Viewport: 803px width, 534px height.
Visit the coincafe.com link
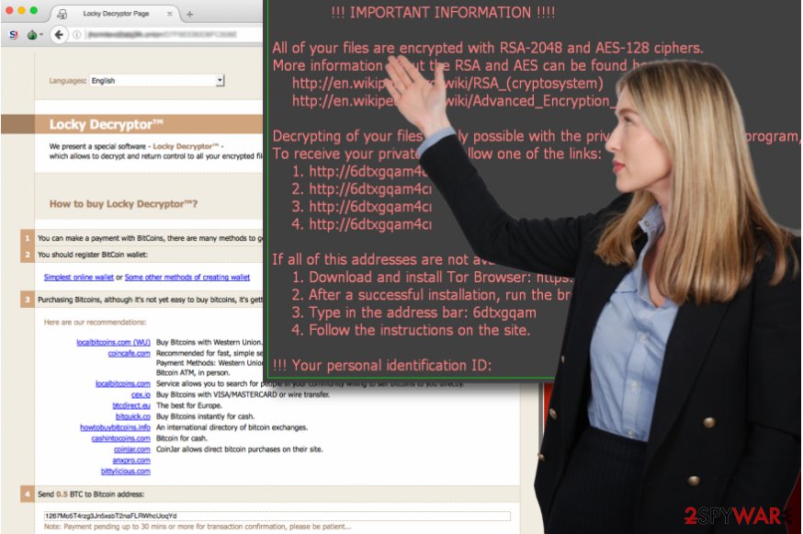129,354
